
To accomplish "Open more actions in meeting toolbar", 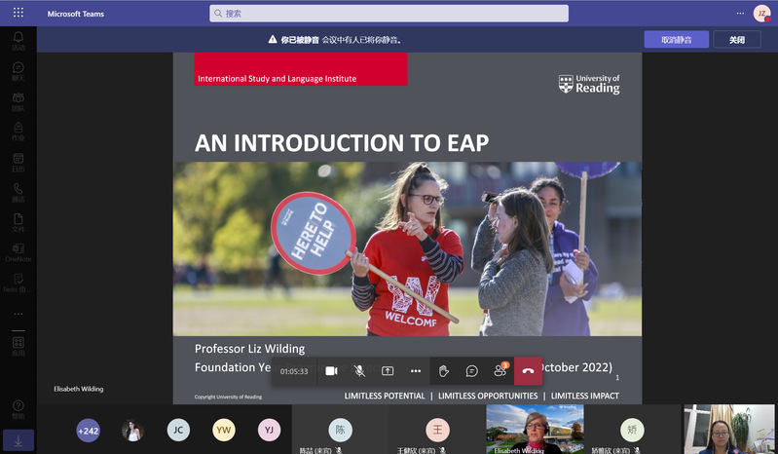I will point(416,371).
